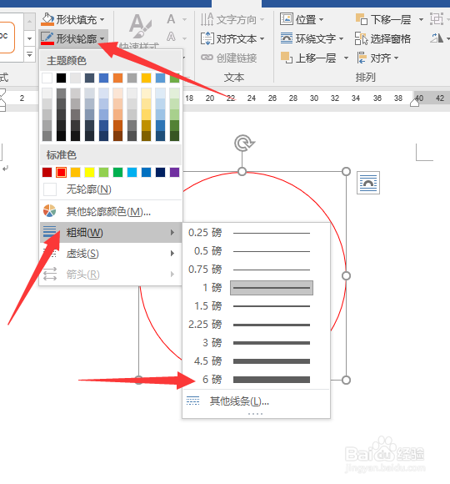
Task: Pick dark red standard color
Action: 47,172
